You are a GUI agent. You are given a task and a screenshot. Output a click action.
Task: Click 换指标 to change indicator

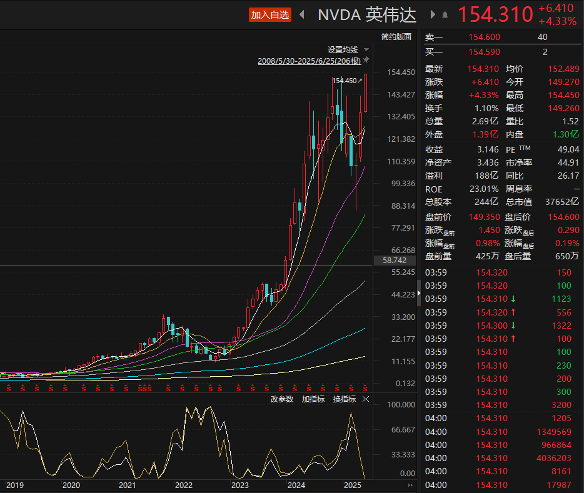[x=345, y=399]
